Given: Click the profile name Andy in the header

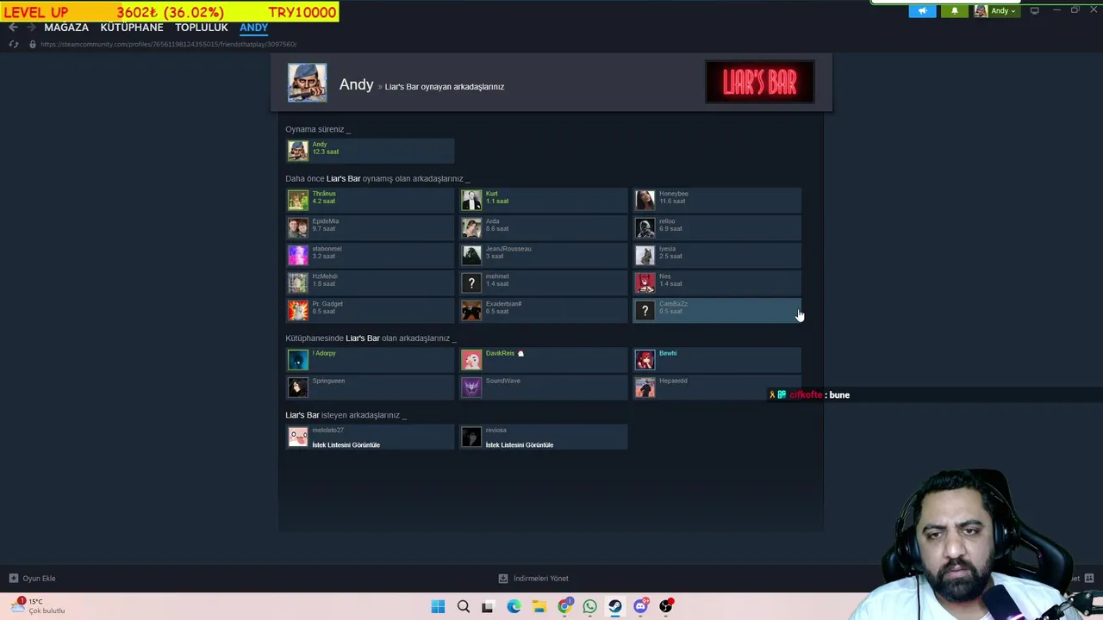Looking at the screenshot, I should pyautogui.click(x=356, y=84).
